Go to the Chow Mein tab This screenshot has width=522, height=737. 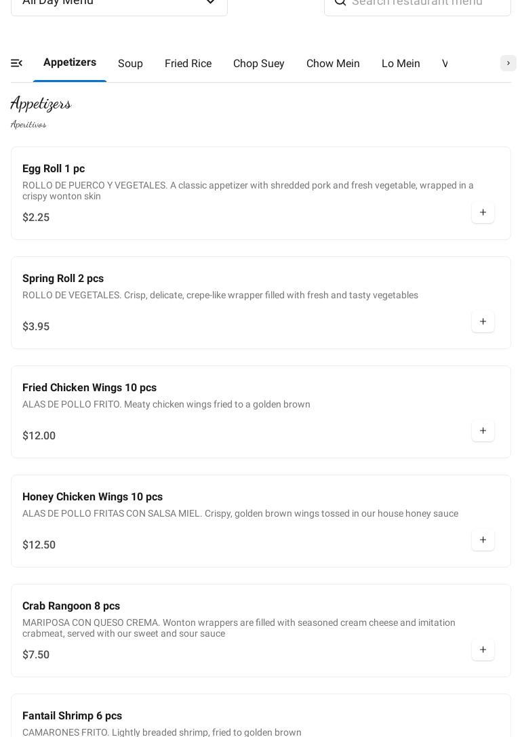pos(333,64)
